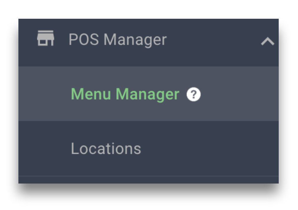
Task: Click the shop icon in the sidebar header
Action: point(46,38)
